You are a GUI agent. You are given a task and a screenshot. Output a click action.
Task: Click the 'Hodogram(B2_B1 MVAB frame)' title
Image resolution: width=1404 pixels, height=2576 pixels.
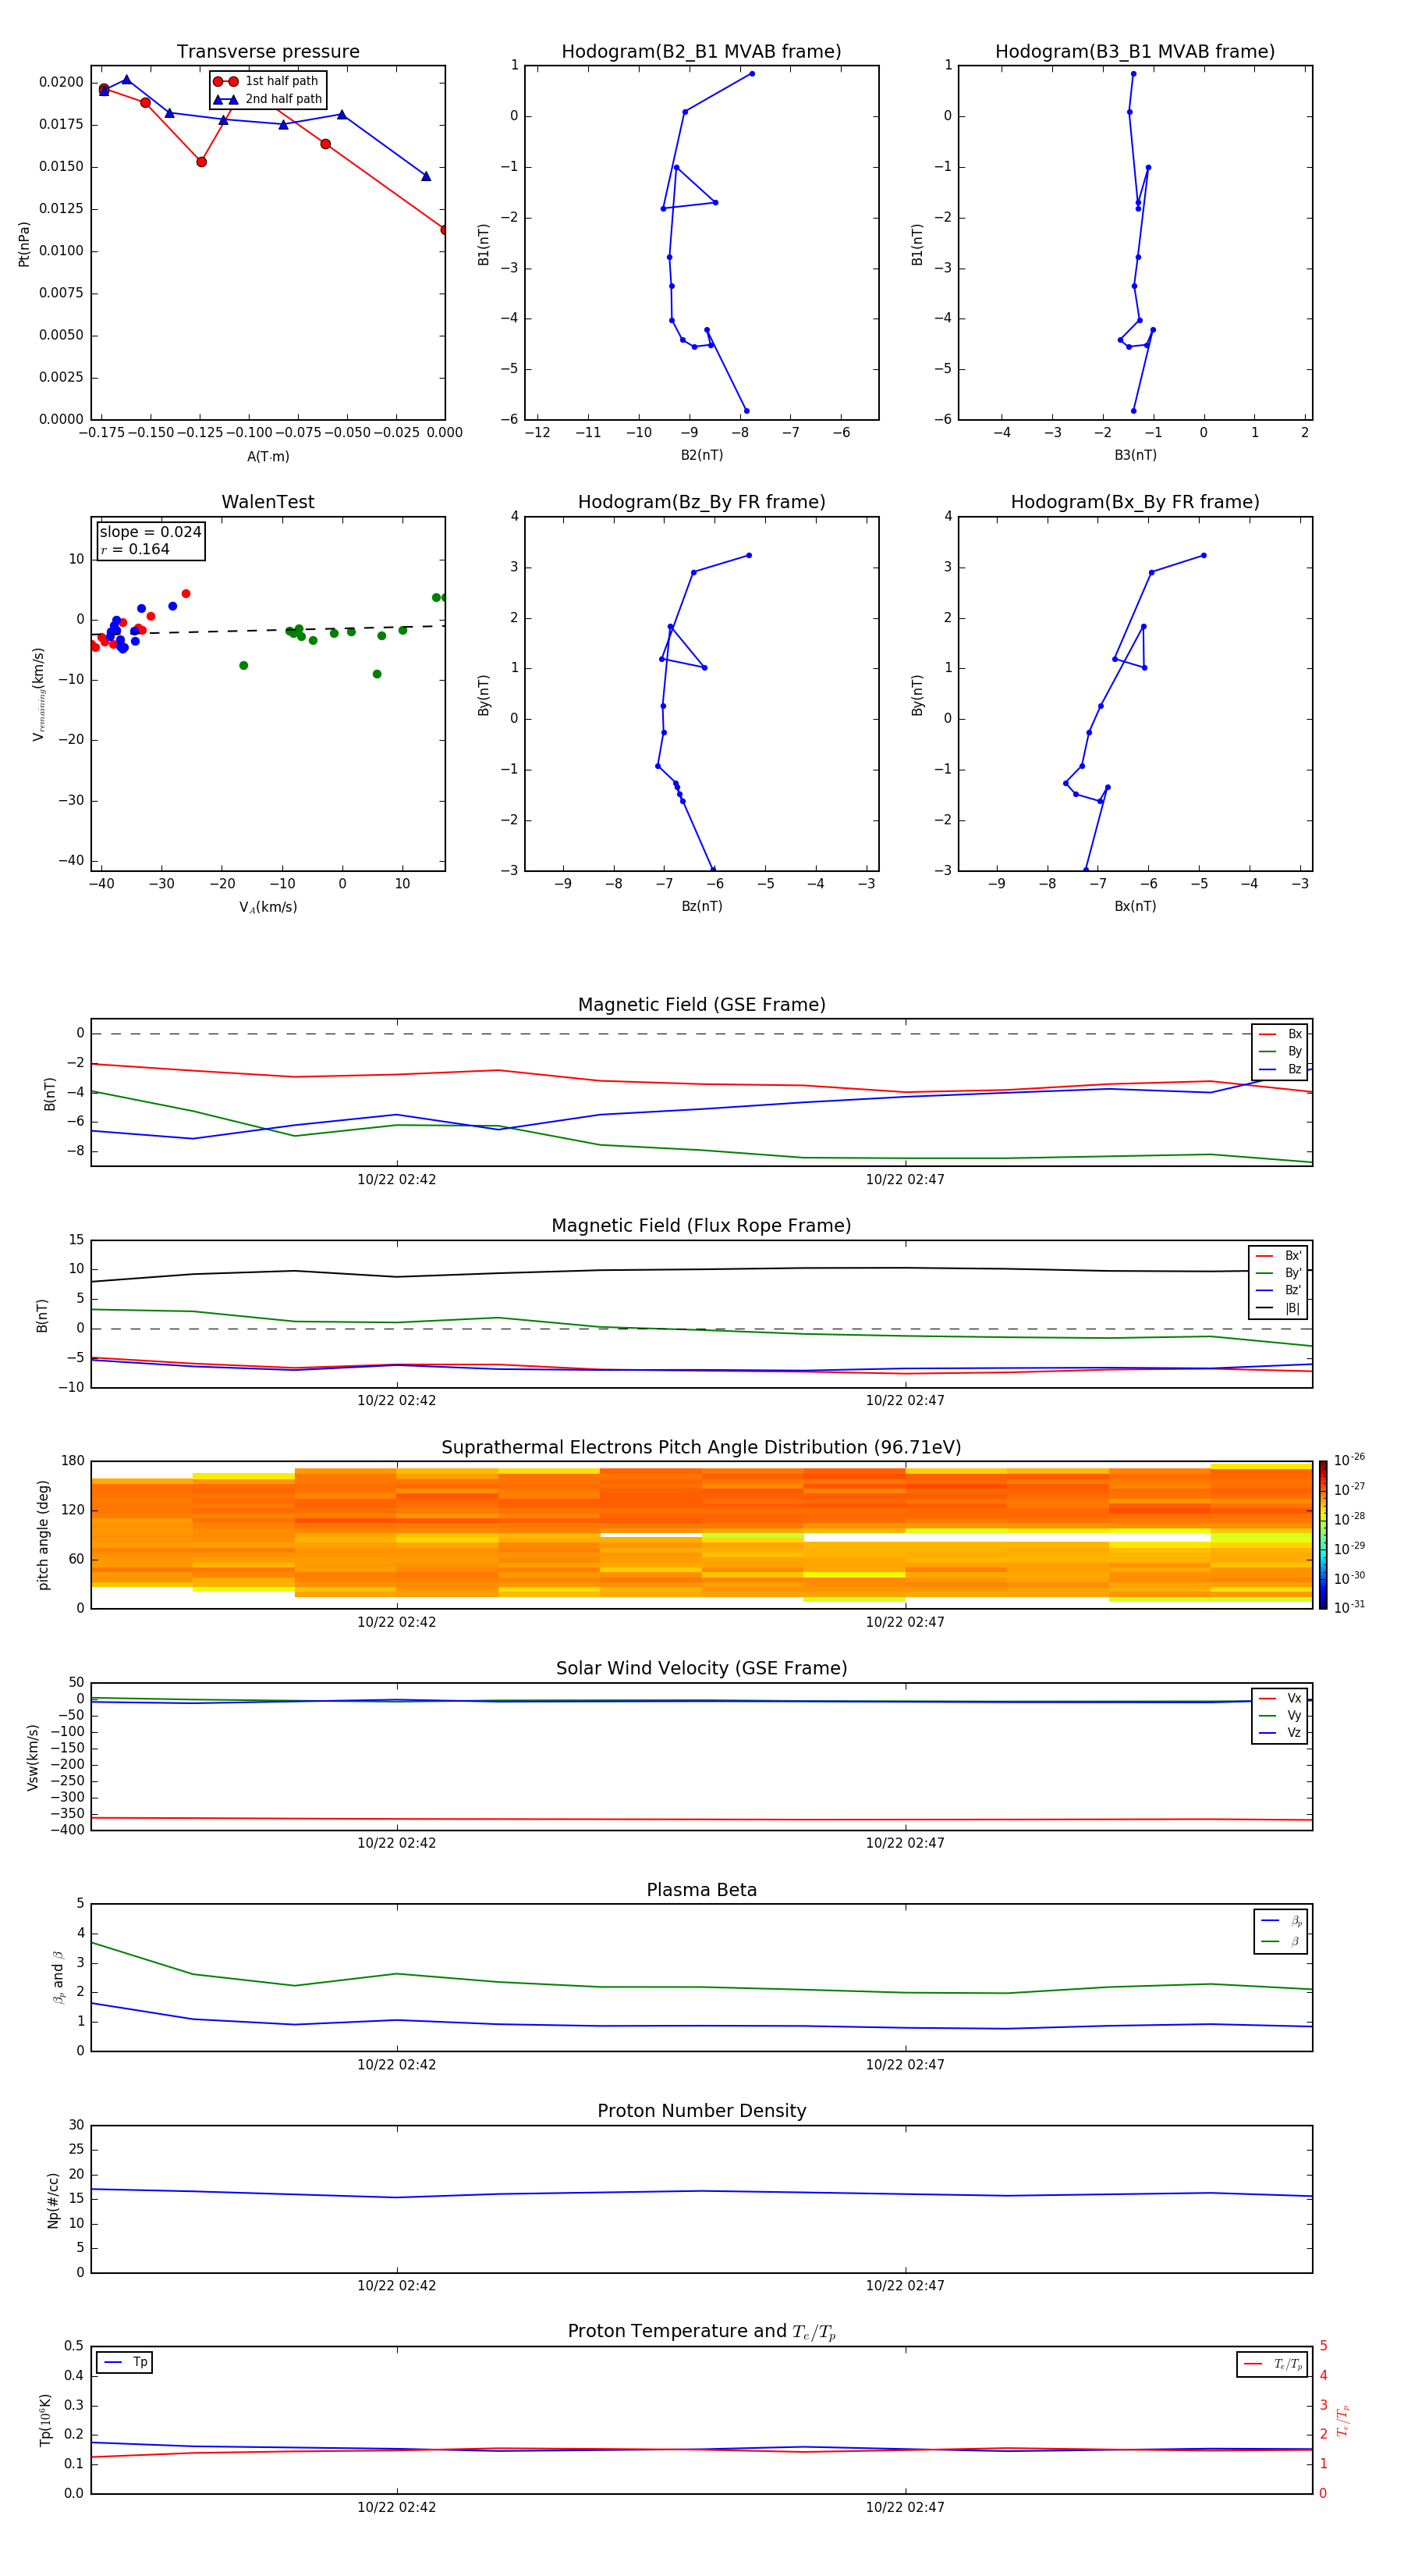[x=701, y=51]
